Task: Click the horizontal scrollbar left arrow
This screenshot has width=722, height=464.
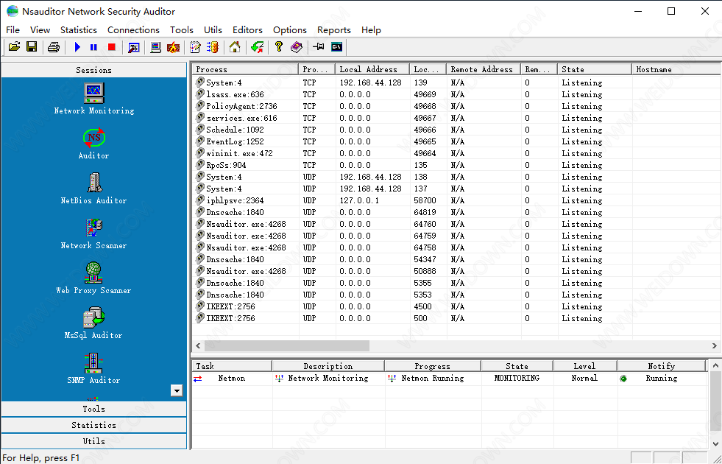Action: pos(198,345)
